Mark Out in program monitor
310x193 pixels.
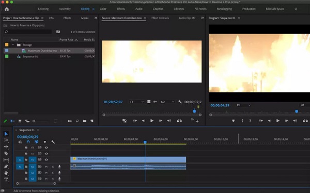[250, 121]
